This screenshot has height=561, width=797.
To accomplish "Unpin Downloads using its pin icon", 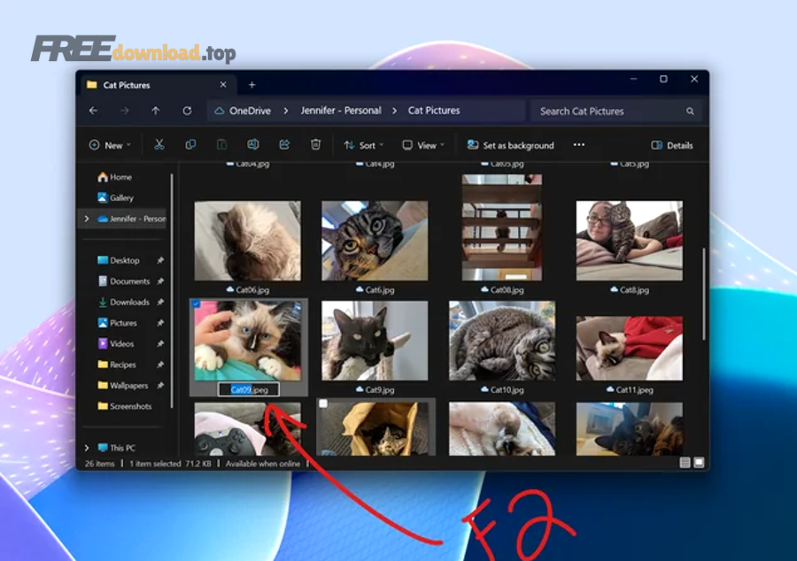I will [160, 302].
